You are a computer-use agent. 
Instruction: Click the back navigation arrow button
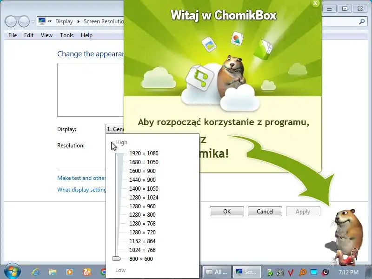click(x=10, y=21)
